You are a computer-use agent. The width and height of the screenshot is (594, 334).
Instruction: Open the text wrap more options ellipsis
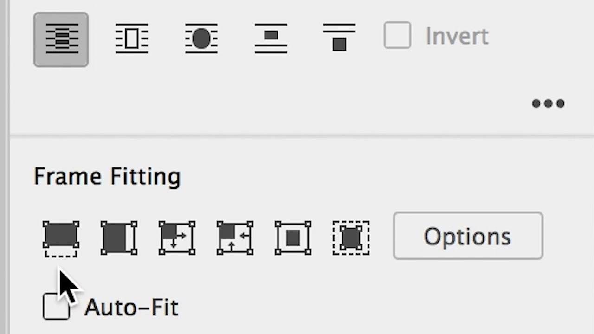(548, 103)
